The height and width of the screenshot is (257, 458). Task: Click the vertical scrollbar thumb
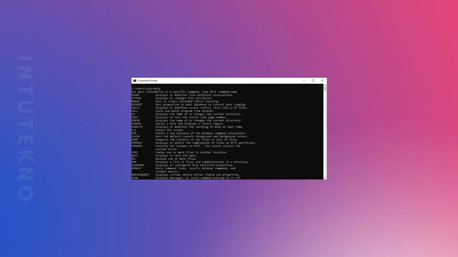pos(325,89)
